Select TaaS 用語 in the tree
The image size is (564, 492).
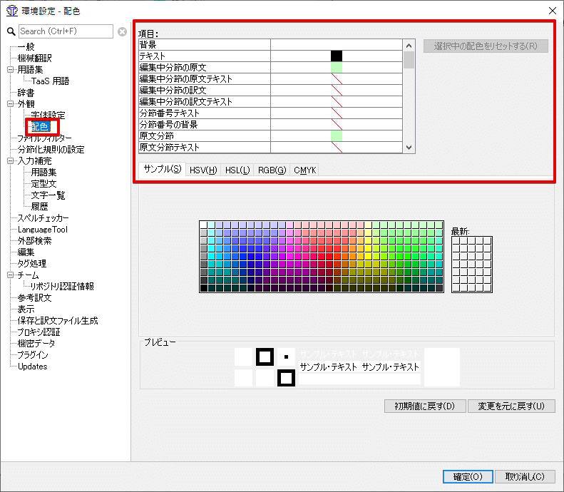coord(50,81)
